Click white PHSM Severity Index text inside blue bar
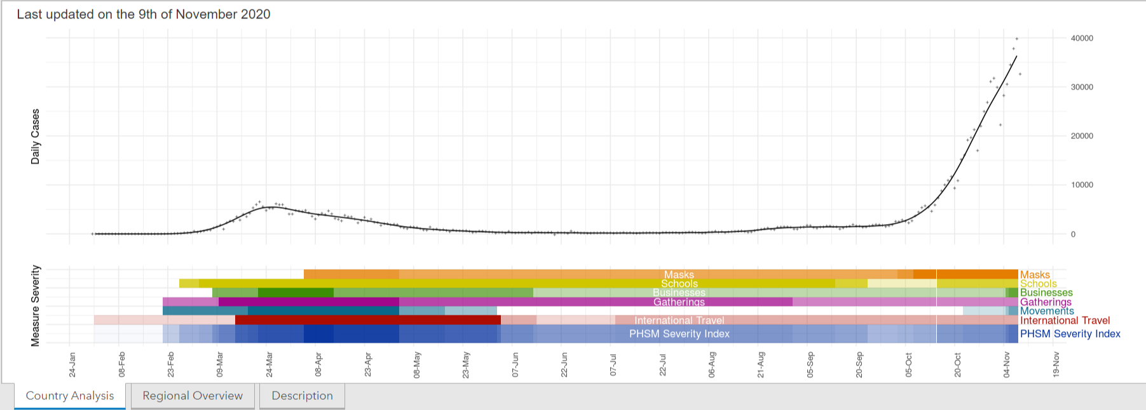This screenshot has width=1146, height=410. 679,334
